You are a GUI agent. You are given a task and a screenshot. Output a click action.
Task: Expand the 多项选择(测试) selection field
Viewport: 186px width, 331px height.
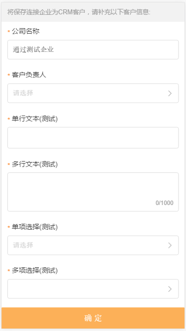click(x=93, y=289)
